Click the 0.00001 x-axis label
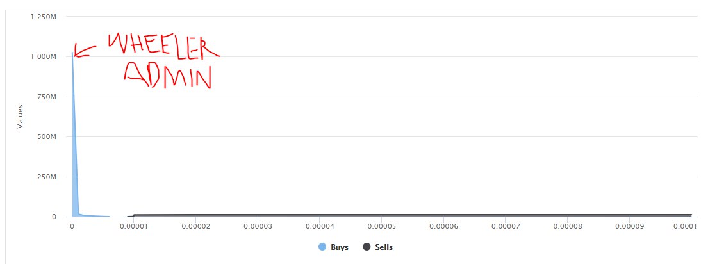Image resolution: width=701 pixels, height=264 pixels. [133, 226]
